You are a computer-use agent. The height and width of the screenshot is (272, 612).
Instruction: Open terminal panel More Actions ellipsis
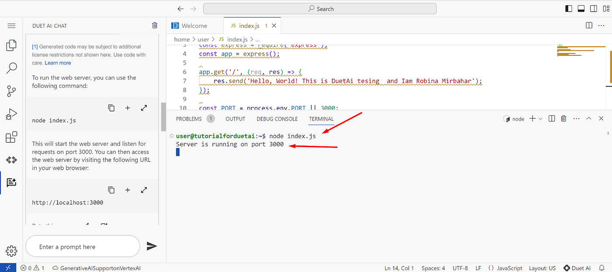576,118
